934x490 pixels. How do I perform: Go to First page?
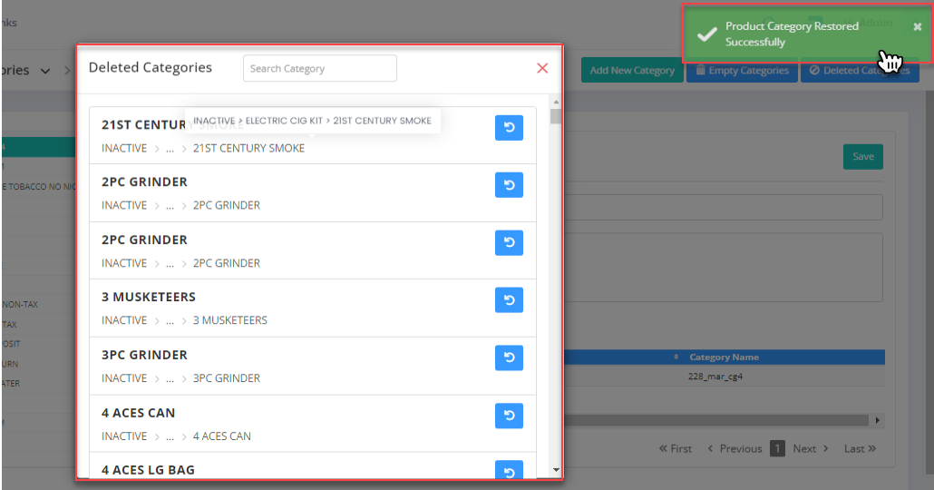(x=676, y=448)
